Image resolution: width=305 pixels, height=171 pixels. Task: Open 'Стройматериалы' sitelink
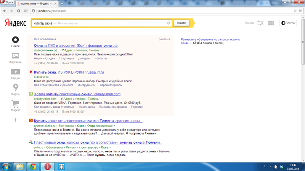111,85
